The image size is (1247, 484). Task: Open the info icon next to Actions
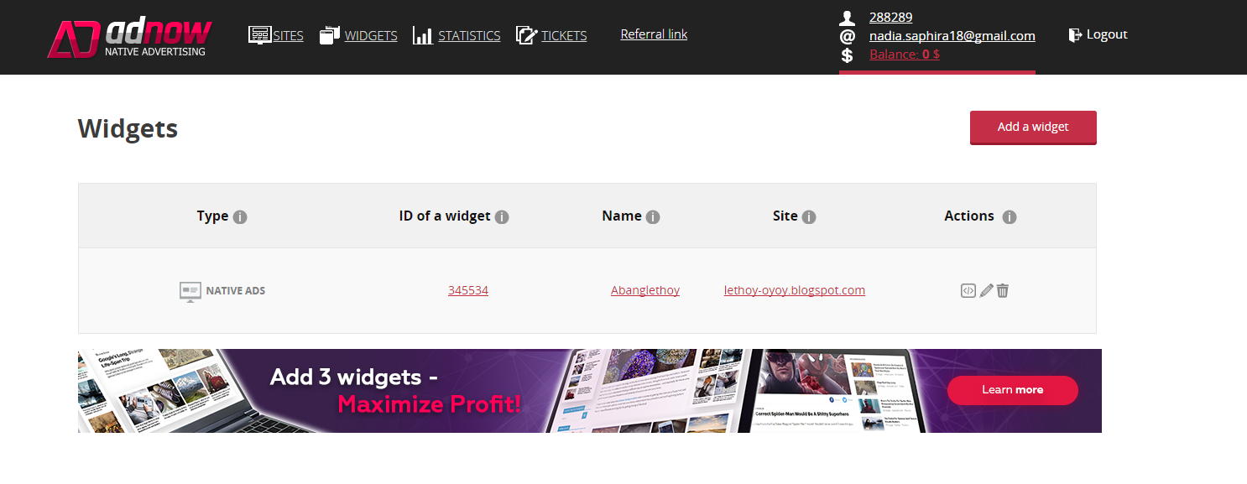coord(1010,217)
